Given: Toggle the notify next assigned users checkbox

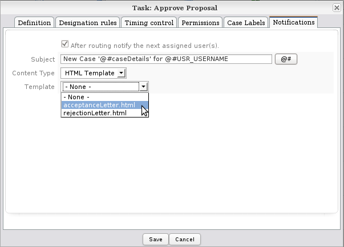Looking at the screenshot, I should click(65, 44).
